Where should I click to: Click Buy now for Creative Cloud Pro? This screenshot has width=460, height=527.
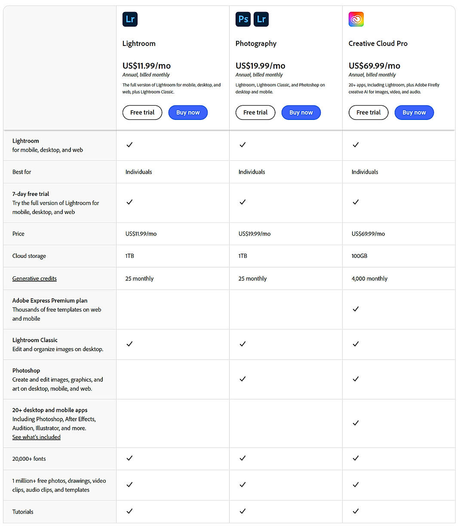pos(414,112)
